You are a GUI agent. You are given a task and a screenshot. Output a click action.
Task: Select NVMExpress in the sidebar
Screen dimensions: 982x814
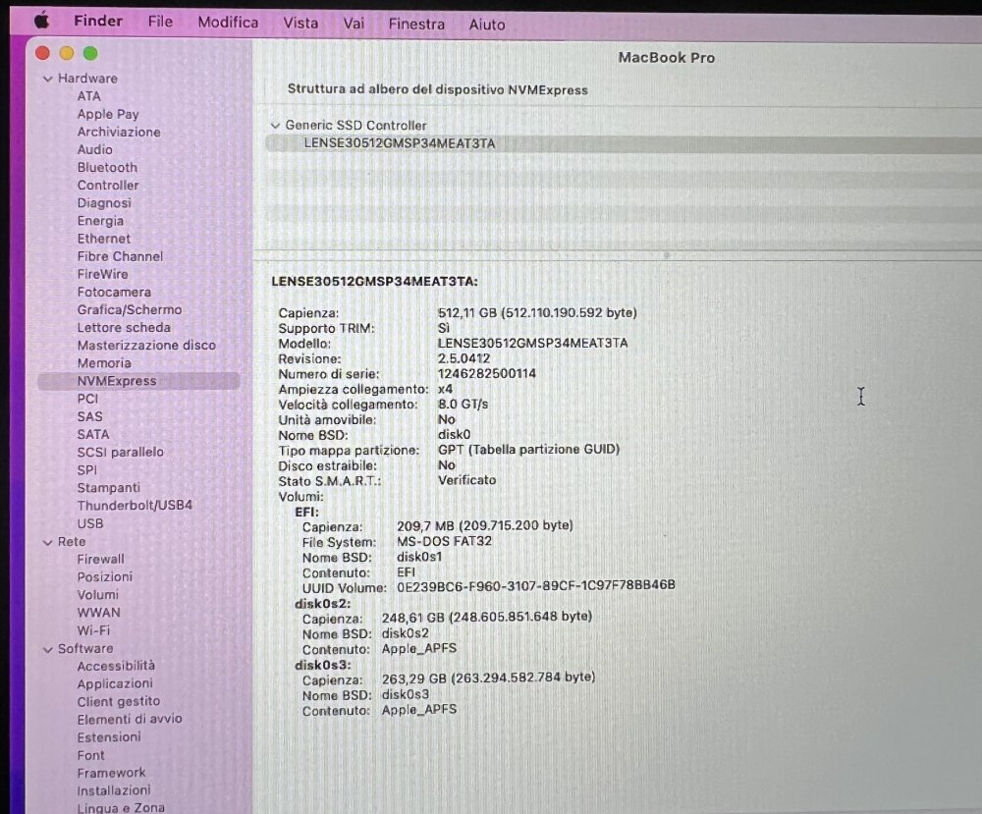[x=138, y=381]
